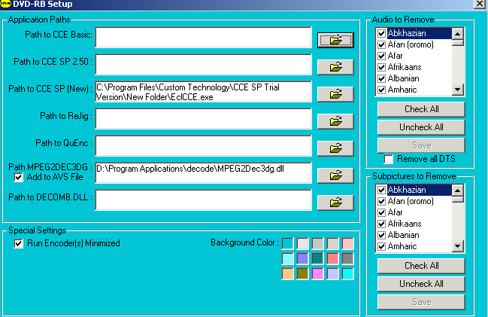488x317 pixels.
Task: Pick the turquoise background color swatch
Action: coord(287,243)
